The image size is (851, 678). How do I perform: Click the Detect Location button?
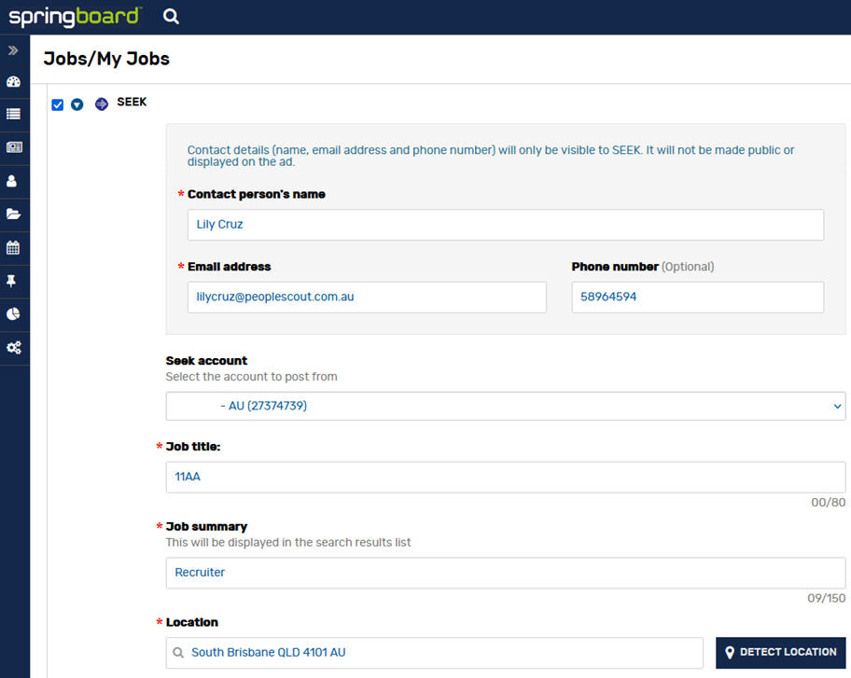780,653
